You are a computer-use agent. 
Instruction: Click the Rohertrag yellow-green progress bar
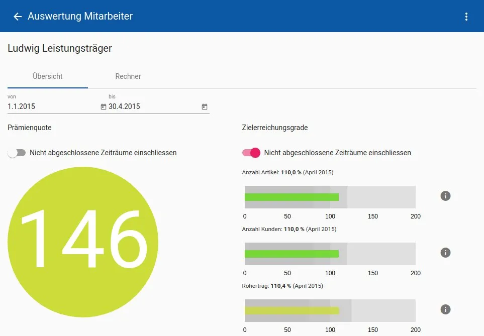(292, 310)
